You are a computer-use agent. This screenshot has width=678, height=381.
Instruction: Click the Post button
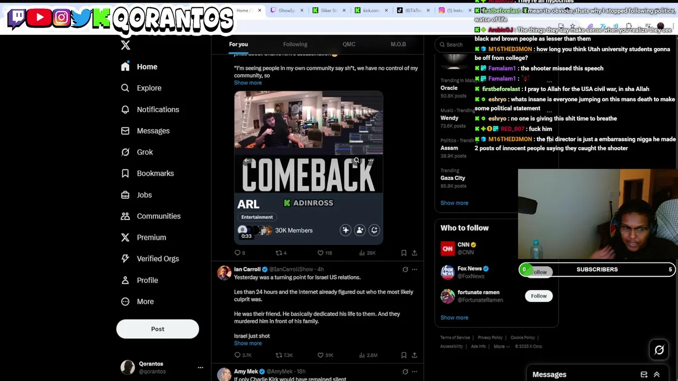(157, 329)
